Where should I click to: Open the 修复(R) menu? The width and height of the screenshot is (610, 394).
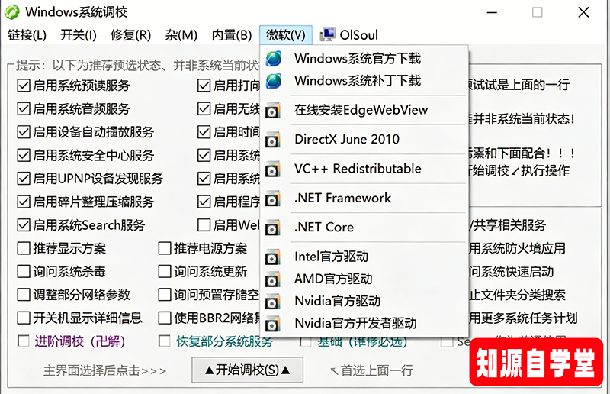click(130, 35)
